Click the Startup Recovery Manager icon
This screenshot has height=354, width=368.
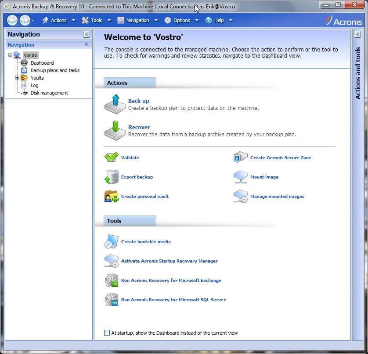112,261
